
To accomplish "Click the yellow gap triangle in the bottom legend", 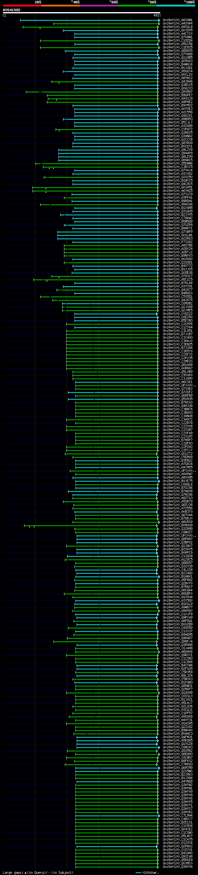I will pyautogui.click(x=25, y=873).
